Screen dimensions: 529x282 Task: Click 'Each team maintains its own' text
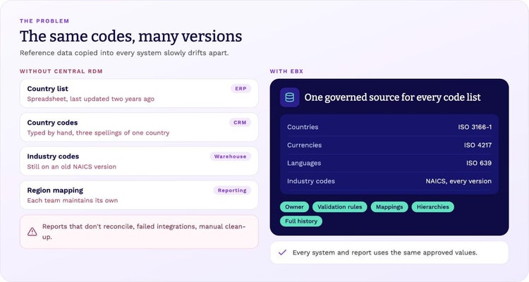coord(73,200)
